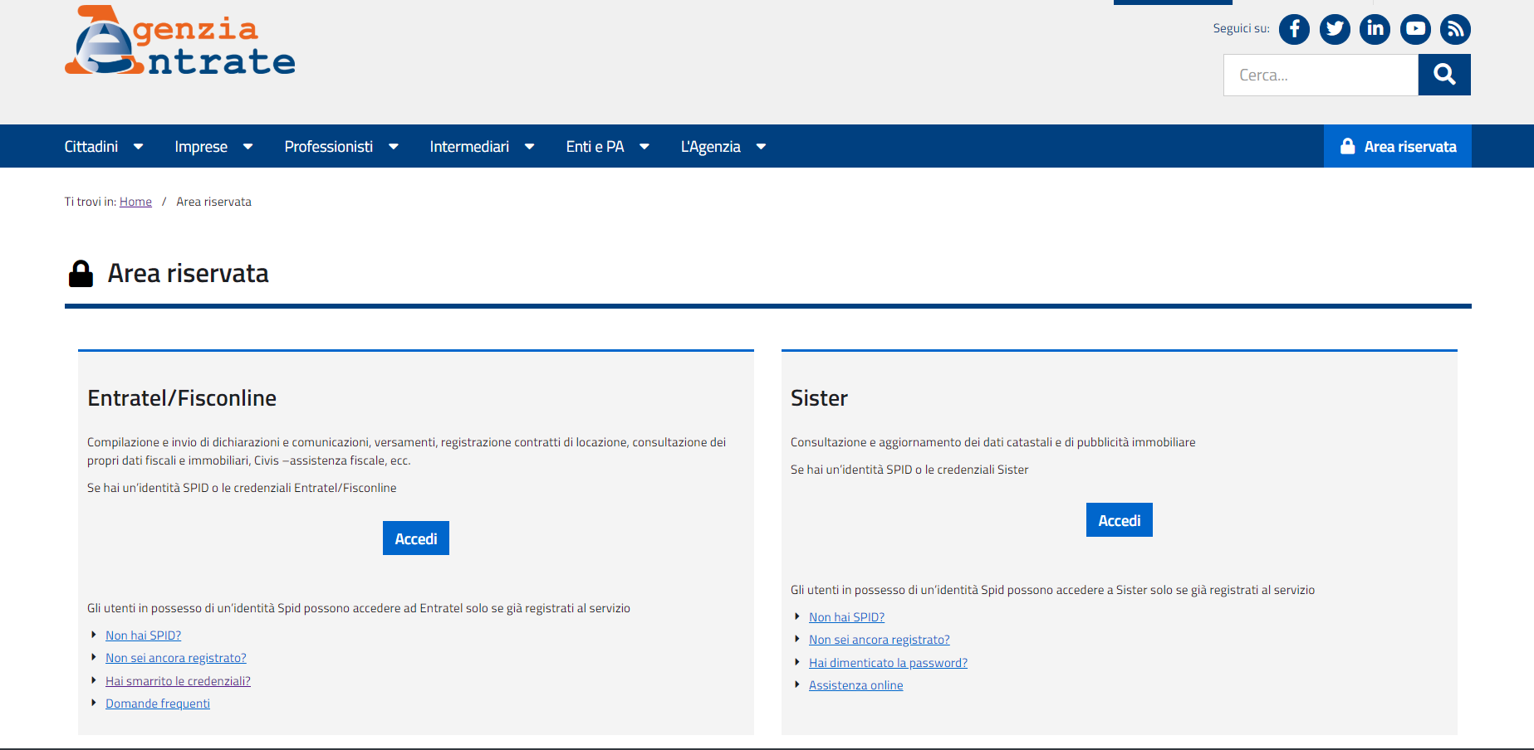The width and height of the screenshot is (1534, 750).
Task: Click the search magnifier button
Action: tap(1444, 75)
